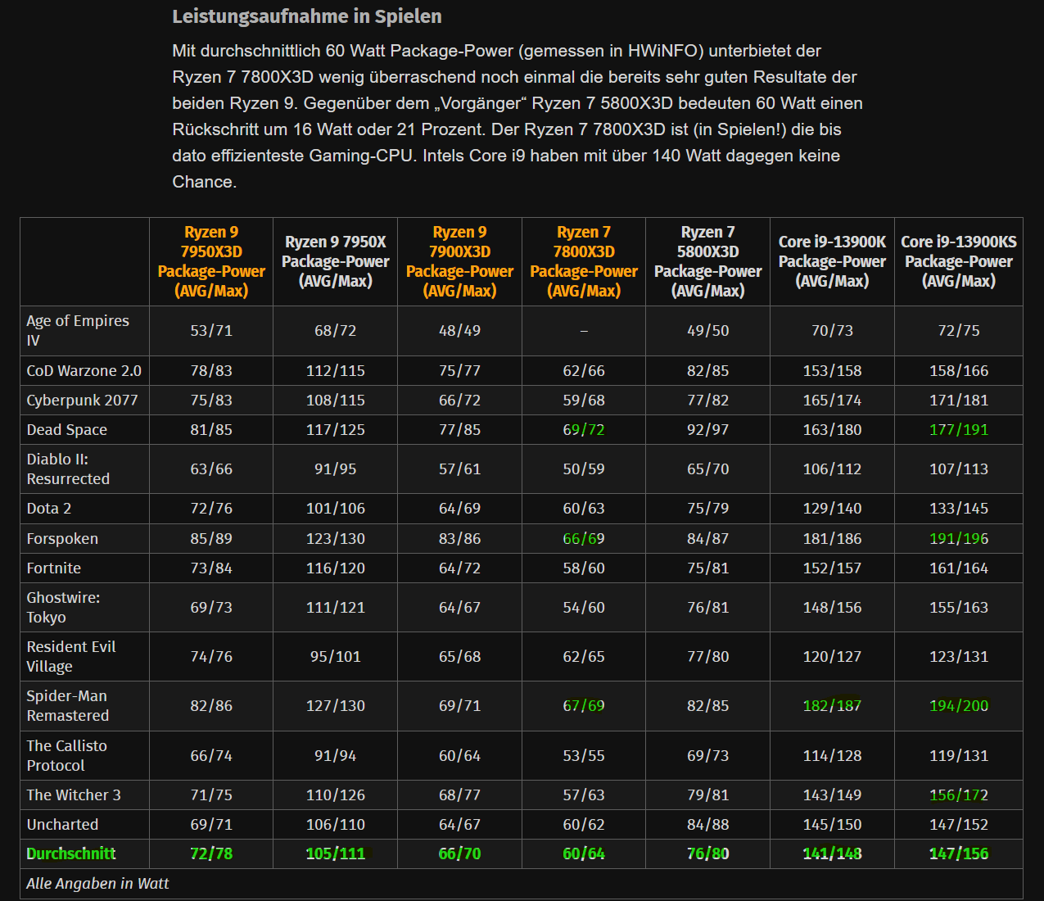
Task: Click the value 127/130 in Spider-Man row
Action: 336,705
